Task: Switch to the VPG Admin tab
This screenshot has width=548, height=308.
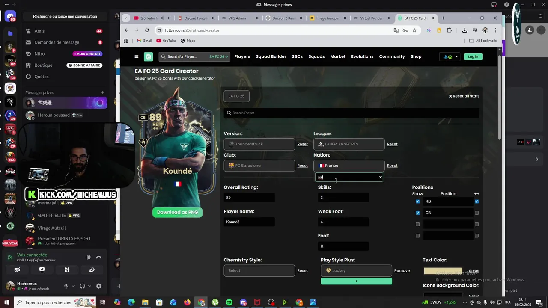Action: (240, 18)
